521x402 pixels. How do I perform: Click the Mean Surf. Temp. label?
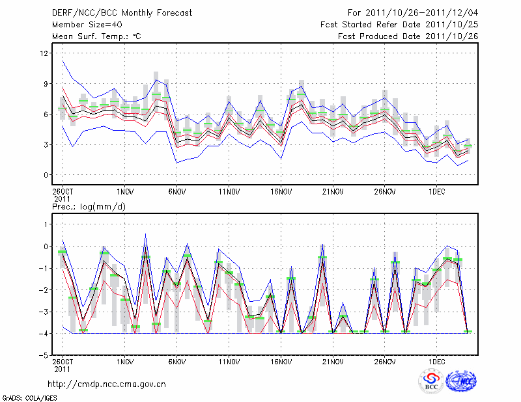tap(96, 36)
